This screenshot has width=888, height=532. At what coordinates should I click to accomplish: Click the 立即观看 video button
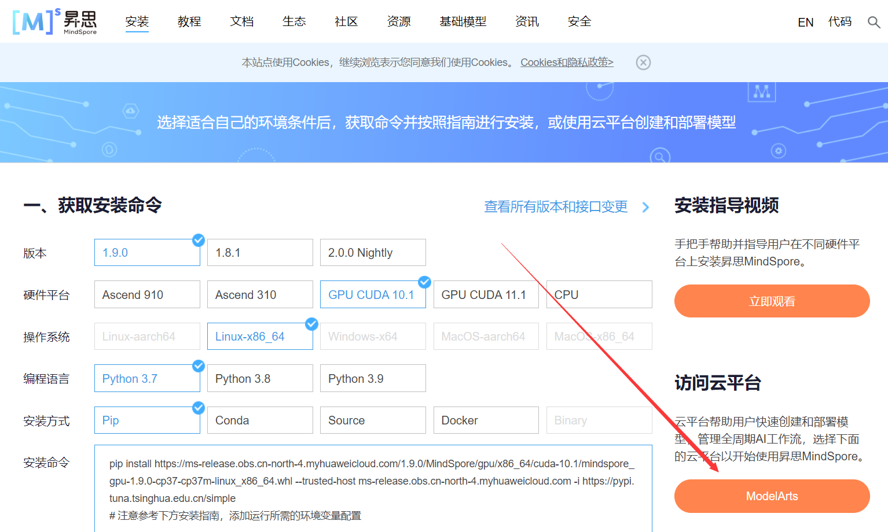[x=771, y=301]
